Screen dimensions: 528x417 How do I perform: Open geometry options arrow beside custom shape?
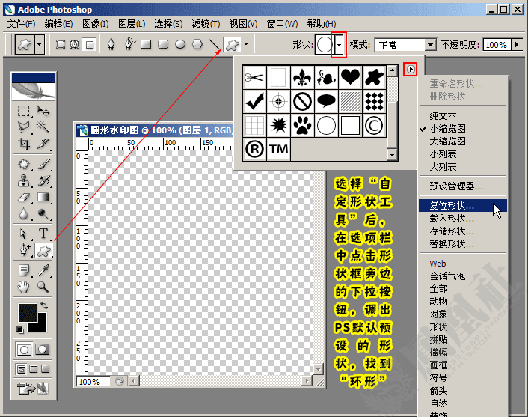coord(246,44)
